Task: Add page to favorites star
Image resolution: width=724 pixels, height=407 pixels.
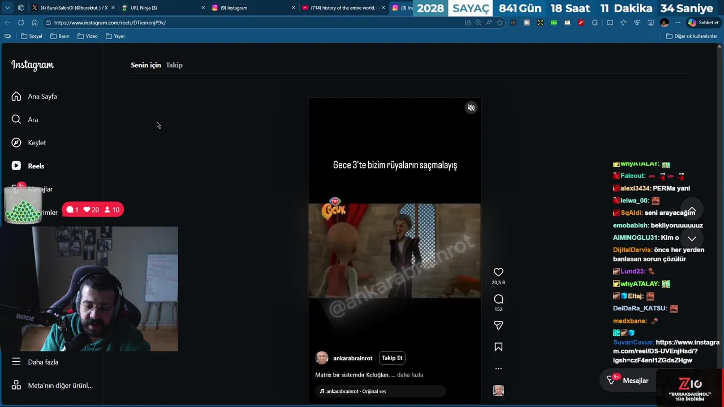Action: [499, 23]
